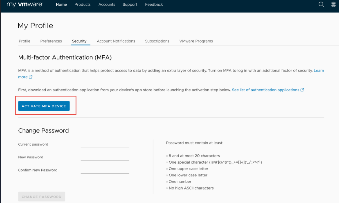Click the globe language icon
The image size is (339, 203).
pos(333,5)
